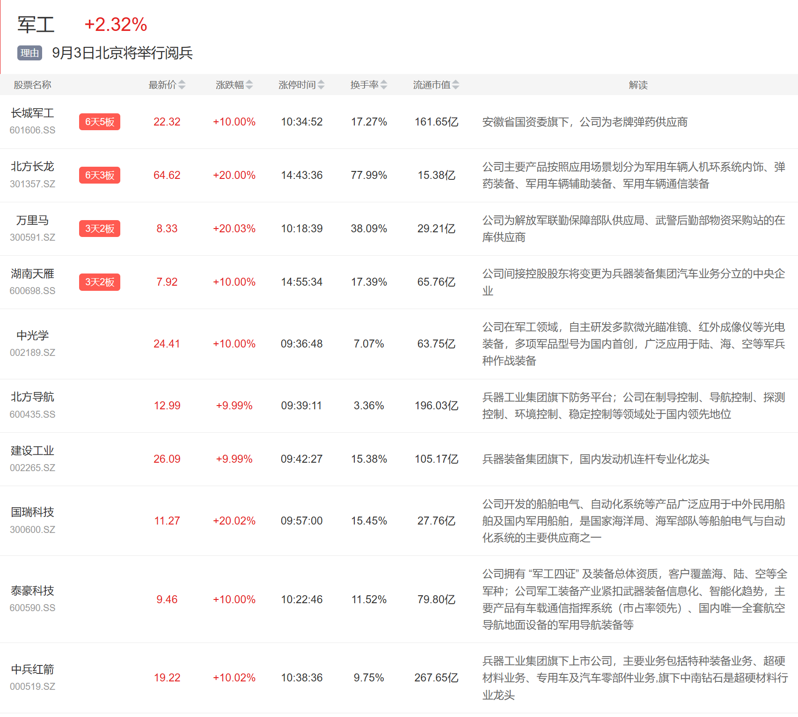The image size is (798, 717).
Task: Open 北方导航 stock page
Action: [x=32, y=397]
